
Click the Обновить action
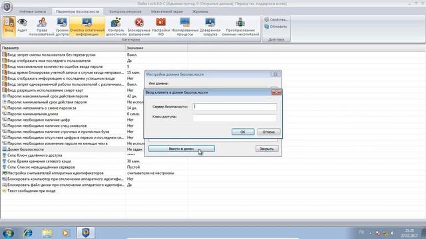tap(276, 27)
